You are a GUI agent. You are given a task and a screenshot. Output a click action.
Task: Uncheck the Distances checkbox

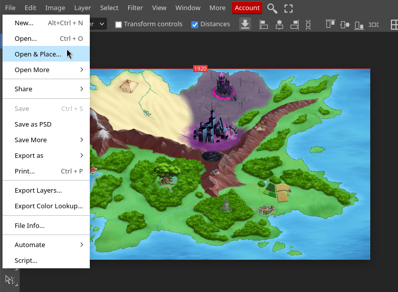195,24
